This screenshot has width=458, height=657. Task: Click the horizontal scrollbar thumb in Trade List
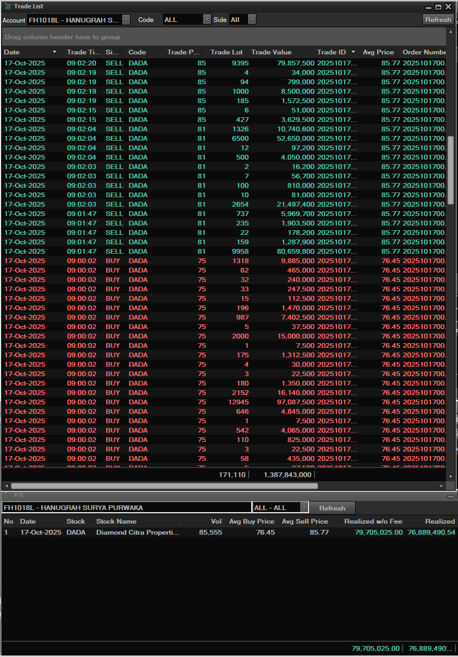164,486
